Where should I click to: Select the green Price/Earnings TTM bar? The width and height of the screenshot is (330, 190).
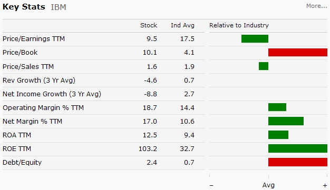tap(255, 38)
